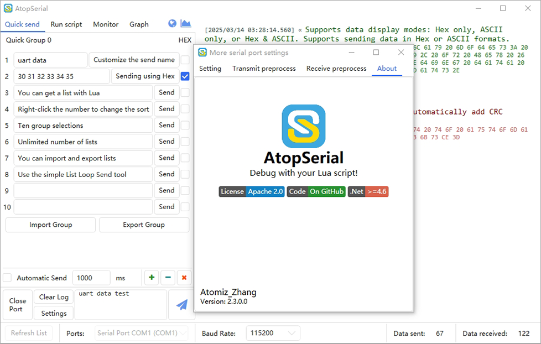Open the Setting tab in dialog
Screen dimensions: 541x344
[210, 69]
